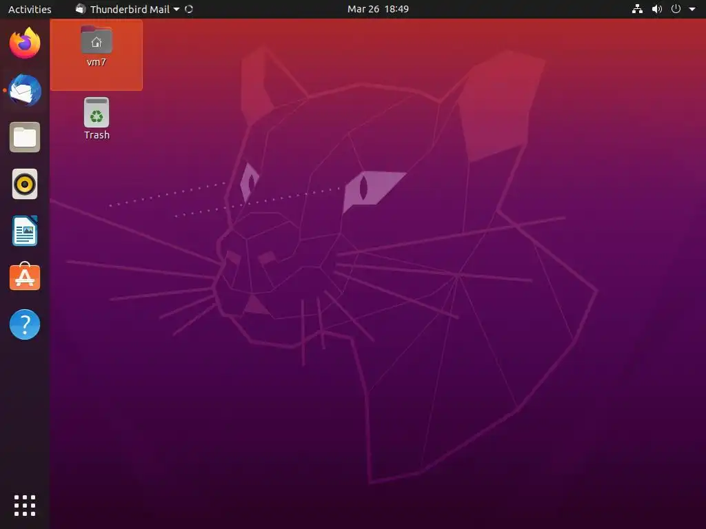Click the vm7 folder label

click(x=97, y=62)
